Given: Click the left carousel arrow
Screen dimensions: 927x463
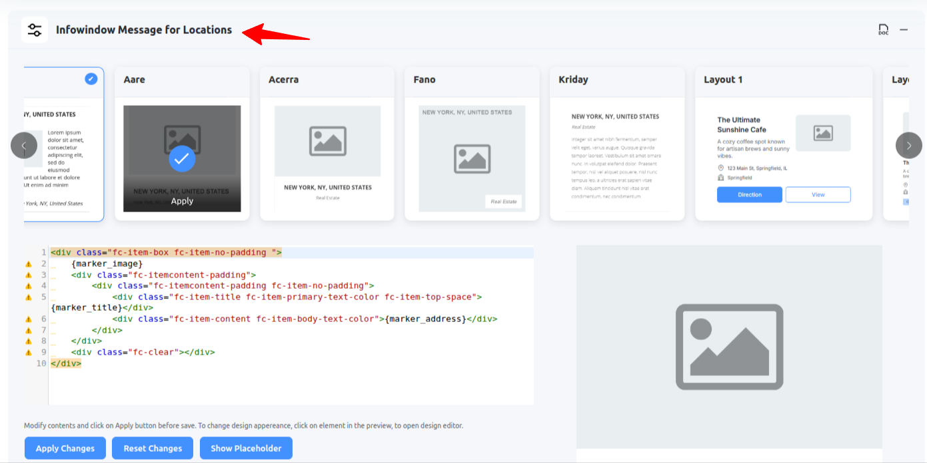Looking at the screenshot, I should point(24,145).
